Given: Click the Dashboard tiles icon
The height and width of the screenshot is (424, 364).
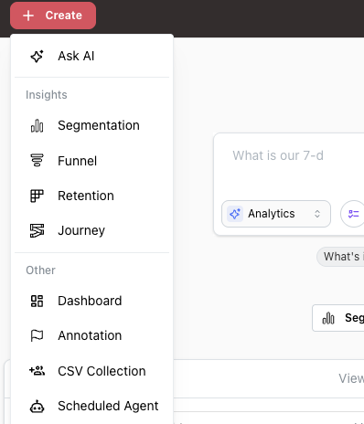Looking at the screenshot, I should [37, 301].
